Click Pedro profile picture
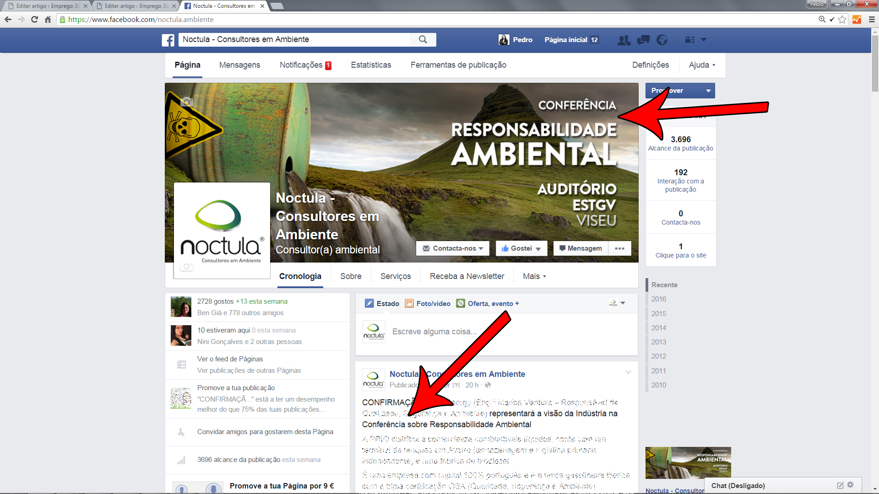 tap(504, 40)
